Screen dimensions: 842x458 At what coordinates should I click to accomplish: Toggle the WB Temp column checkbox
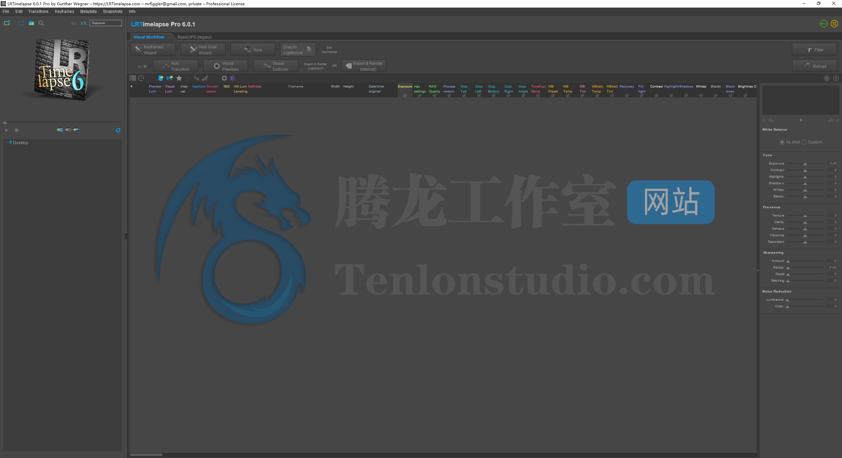click(x=568, y=95)
